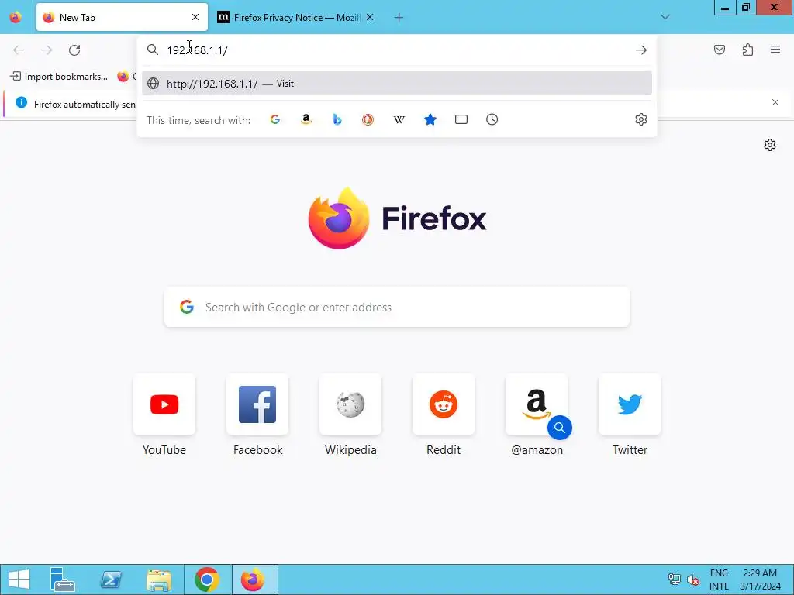794x595 pixels.
Task: Reload the current page
Action: (x=74, y=50)
